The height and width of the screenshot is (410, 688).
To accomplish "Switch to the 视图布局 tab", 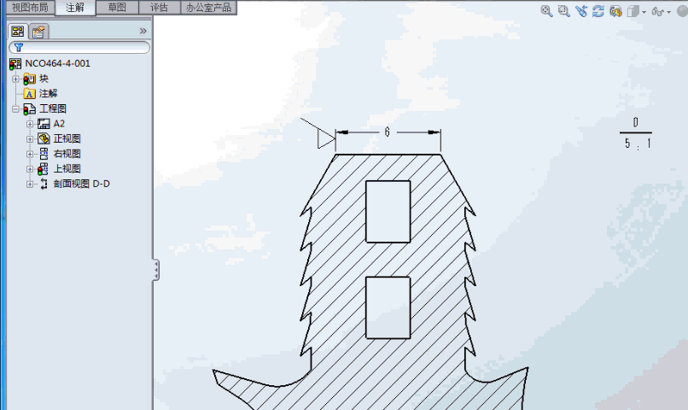I will (30, 8).
